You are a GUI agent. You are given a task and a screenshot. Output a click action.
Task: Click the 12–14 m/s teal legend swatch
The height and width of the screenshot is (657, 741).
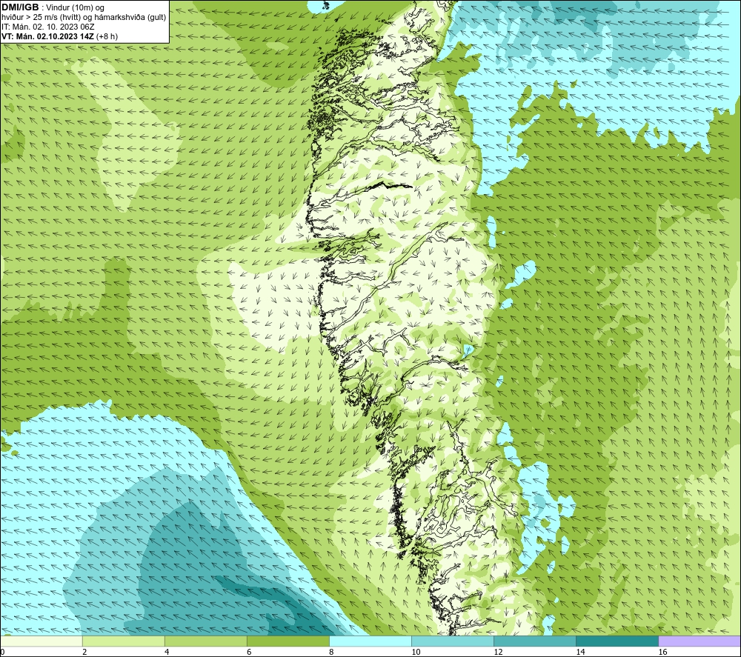[x=534, y=641]
